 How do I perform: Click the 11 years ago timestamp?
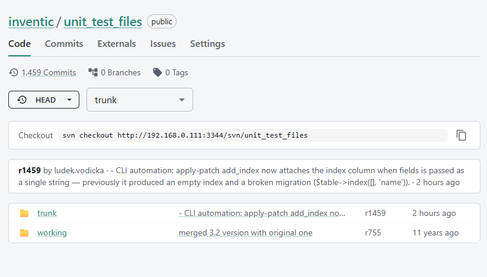coord(435,233)
